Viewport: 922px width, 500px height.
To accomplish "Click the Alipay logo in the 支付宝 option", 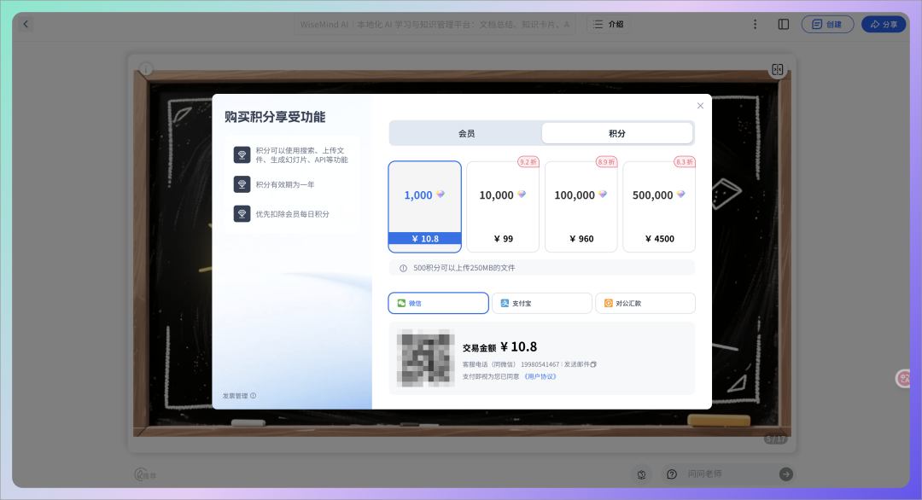I will click(x=505, y=303).
